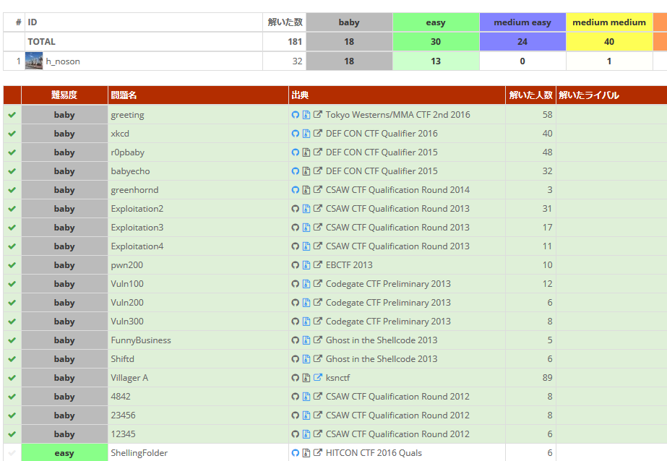The width and height of the screenshot is (667, 461).
Task: Click the Tokyo Westerns/MMA CTF 2nd 2016 source
Action: [397, 115]
